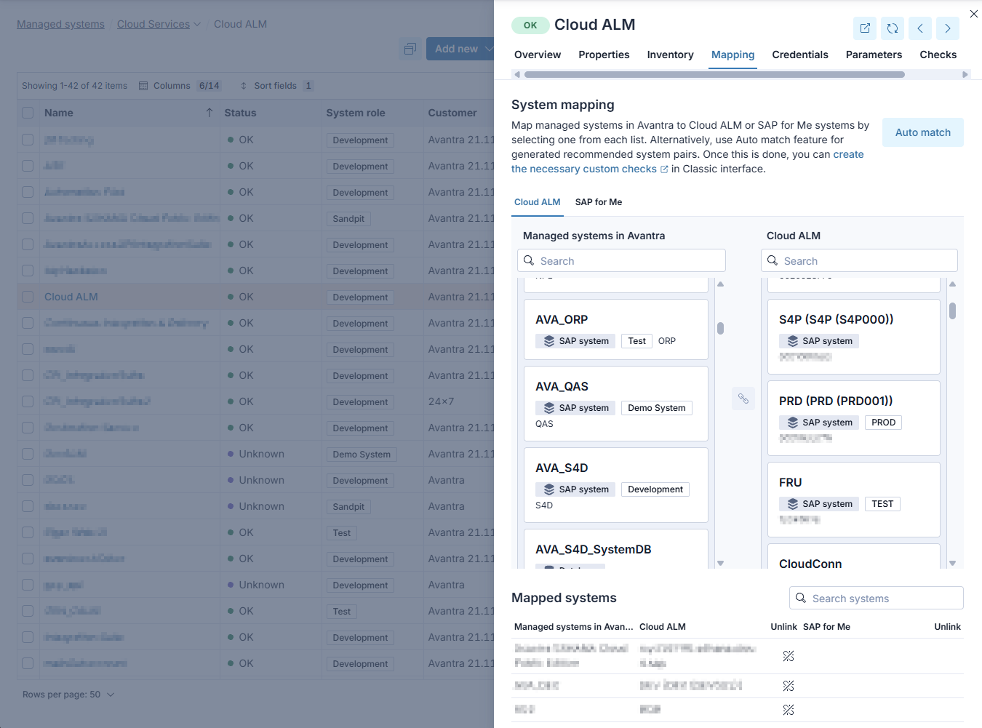Open Cloud ALM in new window icon
982x728 pixels.
pyautogui.click(x=865, y=28)
